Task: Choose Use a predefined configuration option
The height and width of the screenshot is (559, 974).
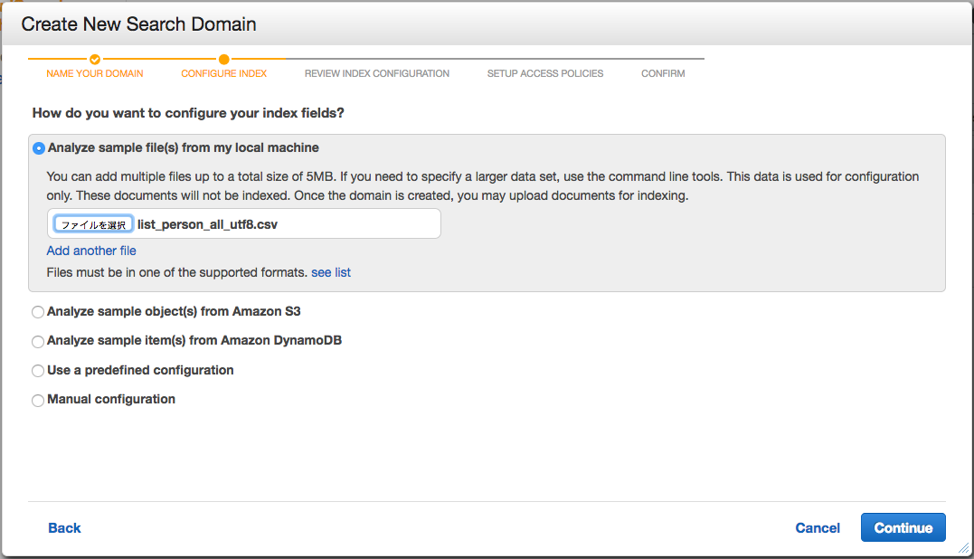Action: [x=38, y=371]
